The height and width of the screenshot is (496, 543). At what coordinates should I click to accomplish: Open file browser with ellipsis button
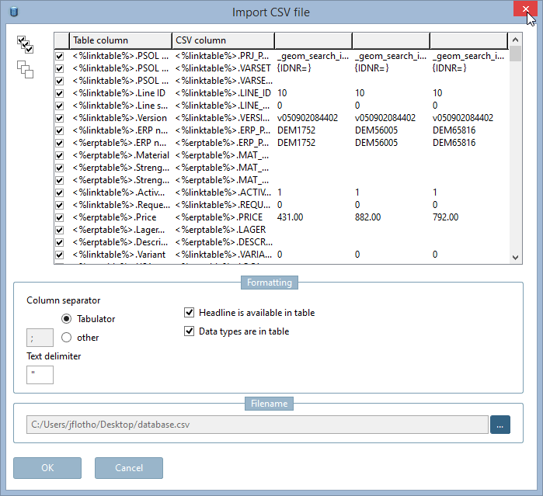click(499, 425)
